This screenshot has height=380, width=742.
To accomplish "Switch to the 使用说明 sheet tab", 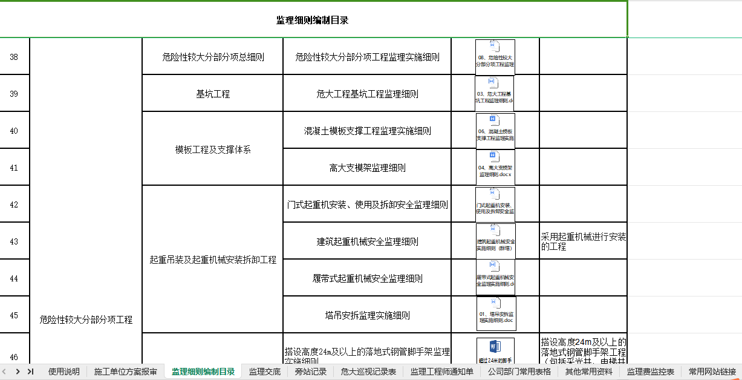I will tap(63, 372).
